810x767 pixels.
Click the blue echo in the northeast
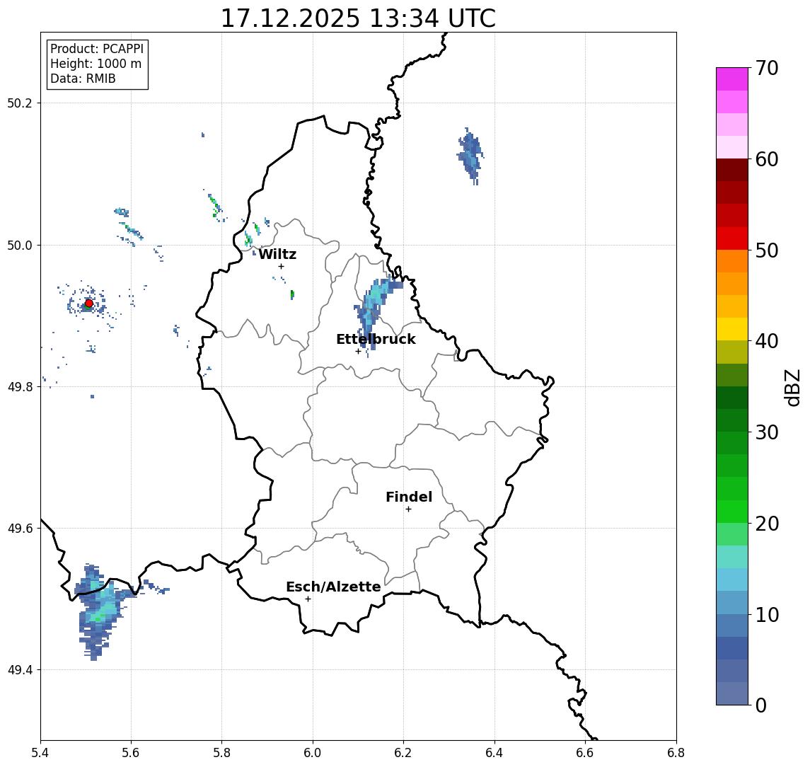[x=470, y=155]
